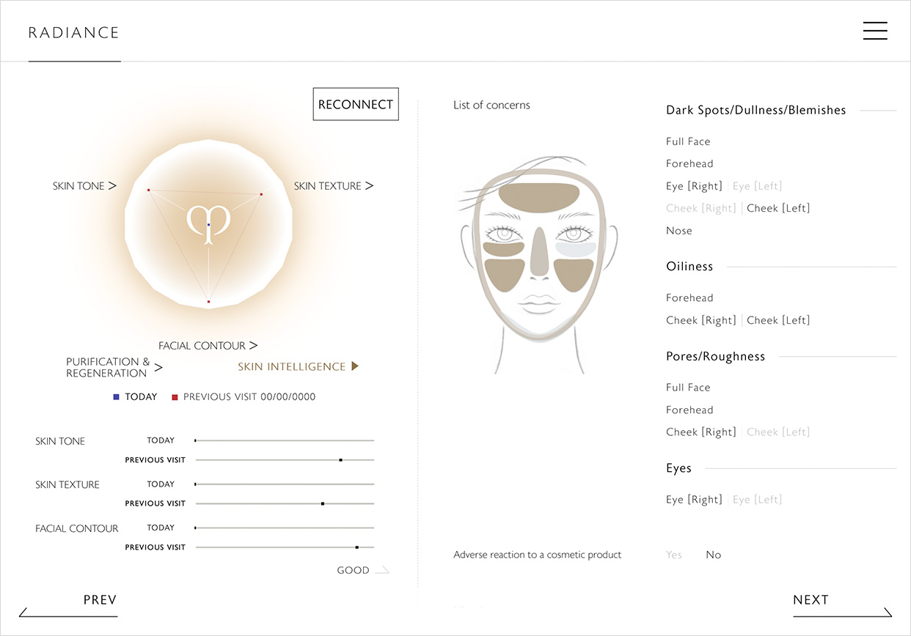This screenshot has height=636, width=911.
Task: Toggle Full Face under Pores/Roughness
Action: click(x=688, y=387)
